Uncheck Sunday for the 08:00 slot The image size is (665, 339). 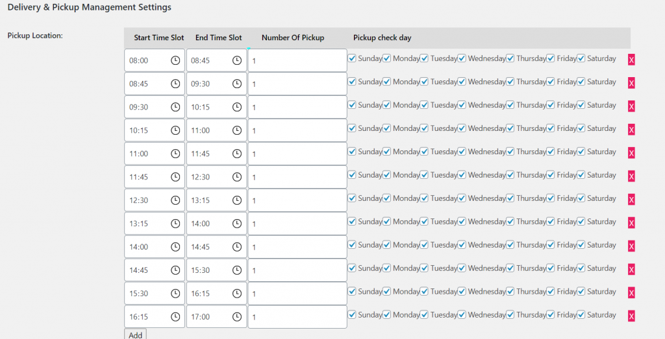tap(352, 58)
